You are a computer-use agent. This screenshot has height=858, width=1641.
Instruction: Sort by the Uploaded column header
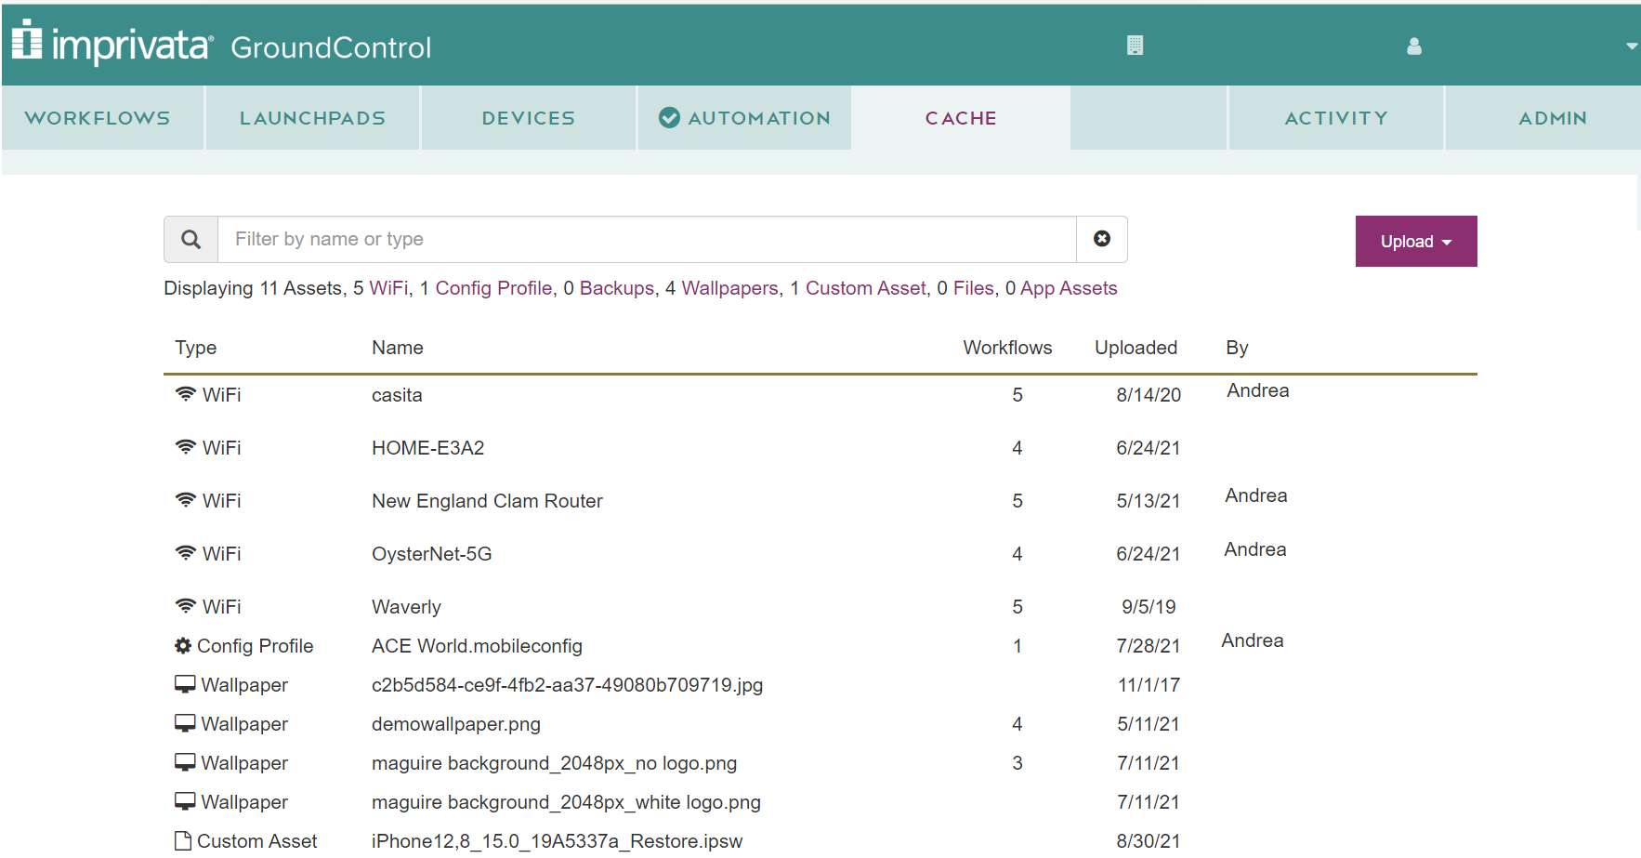click(x=1136, y=348)
